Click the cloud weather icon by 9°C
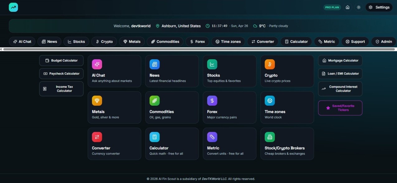Image resolution: width=397 pixels, height=183 pixels. tap(255, 26)
